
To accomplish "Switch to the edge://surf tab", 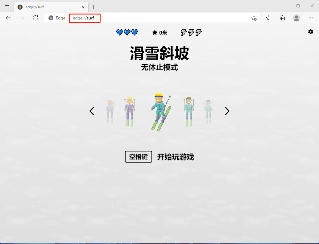I will coord(49,7).
